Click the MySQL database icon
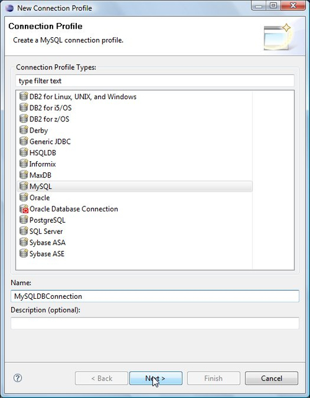The height and width of the screenshot is (398, 310). click(x=24, y=186)
